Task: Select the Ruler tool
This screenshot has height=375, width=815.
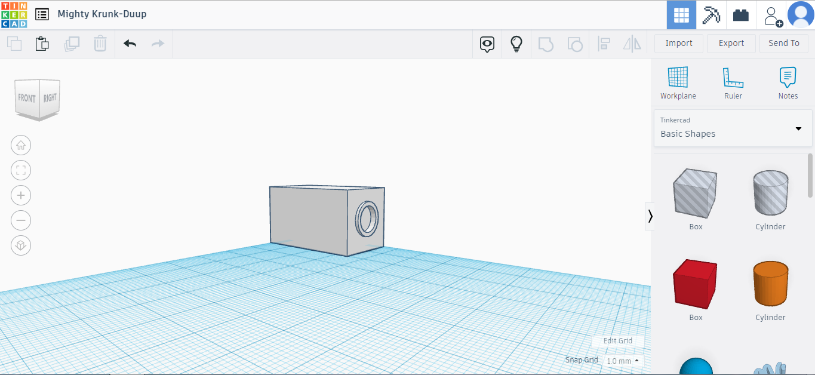Action: pos(733,83)
